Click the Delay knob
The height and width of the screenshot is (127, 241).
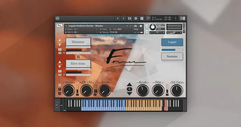(158, 90)
